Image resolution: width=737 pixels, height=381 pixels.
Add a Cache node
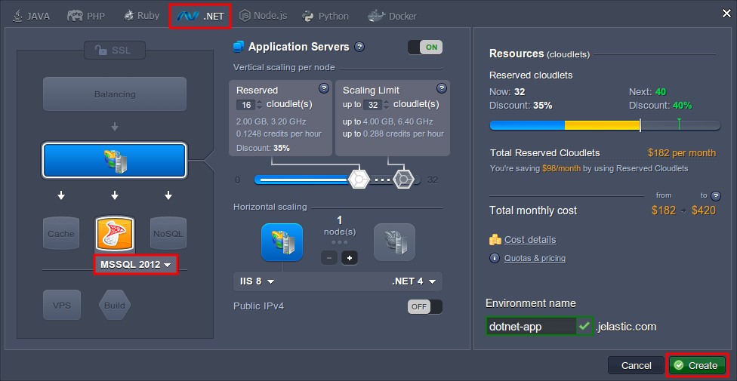point(61,233)
